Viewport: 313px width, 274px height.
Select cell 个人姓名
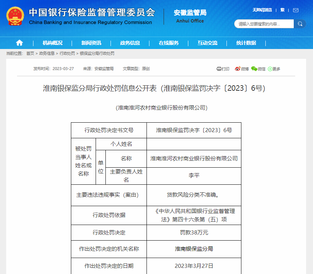click(121, 144)
